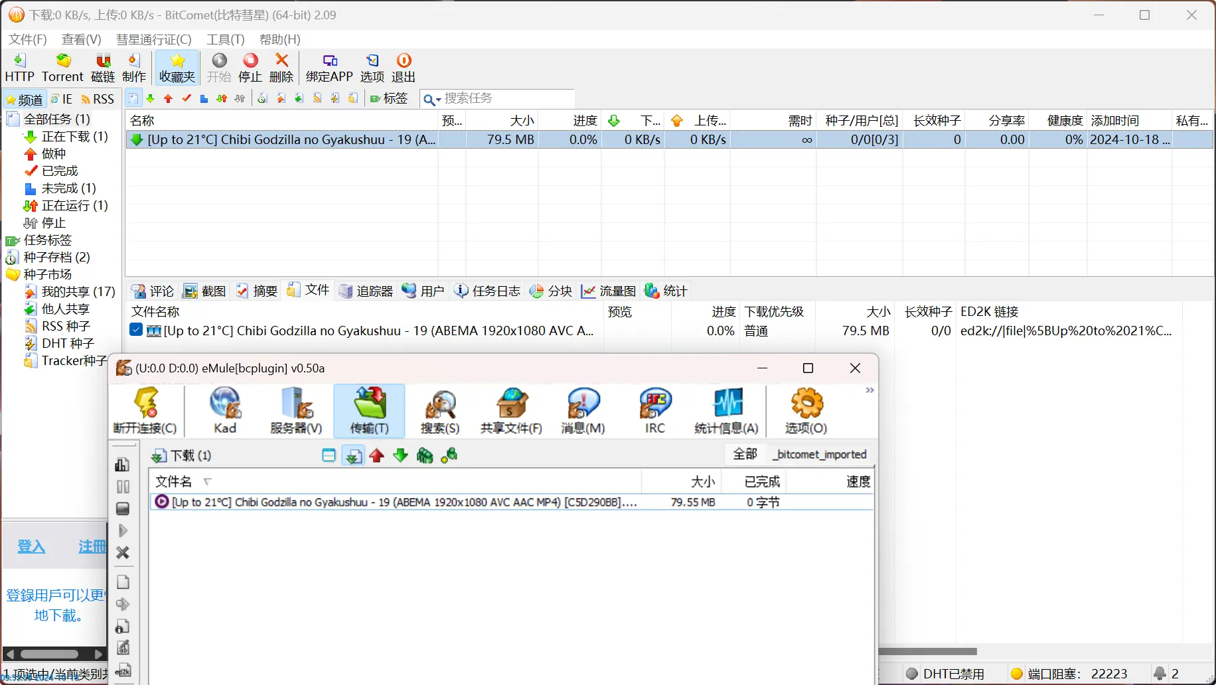Open Torrent file via Torrent toolbar icon
Viewport: 1216px width, 685px height.
tap(62, 68)
